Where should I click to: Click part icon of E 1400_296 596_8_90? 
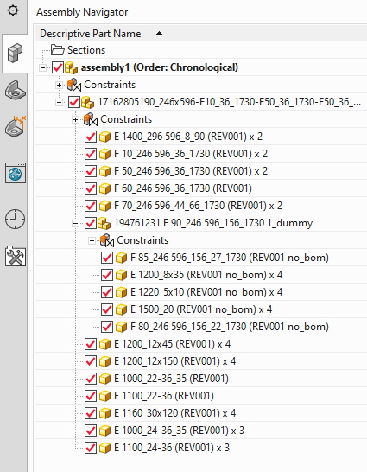click(104, 137)
